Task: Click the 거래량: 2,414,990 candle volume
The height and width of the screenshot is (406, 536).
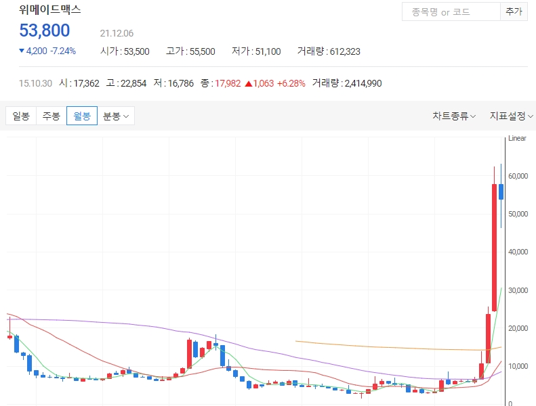Action: point(347,83)
